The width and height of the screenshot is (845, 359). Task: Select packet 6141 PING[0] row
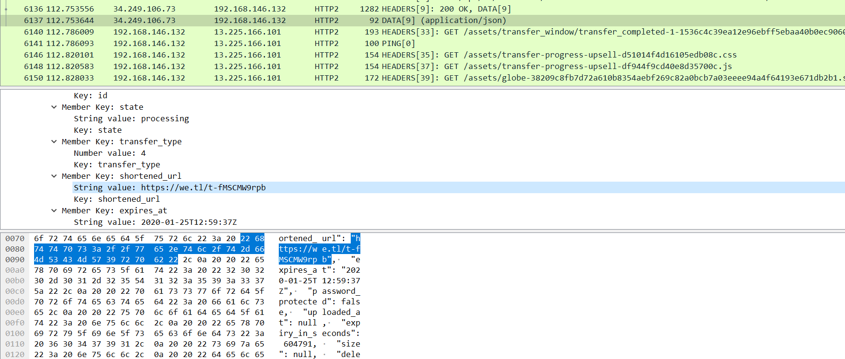pos(422,43)
